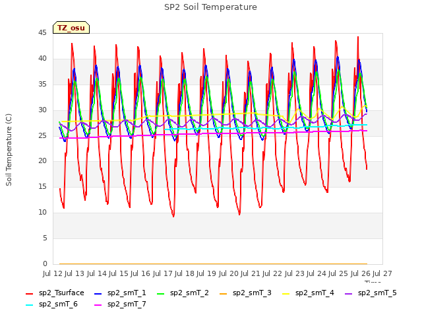Click the sp2_smT_1 blue legend swatch
422x317 pixels.
[98, 293]
